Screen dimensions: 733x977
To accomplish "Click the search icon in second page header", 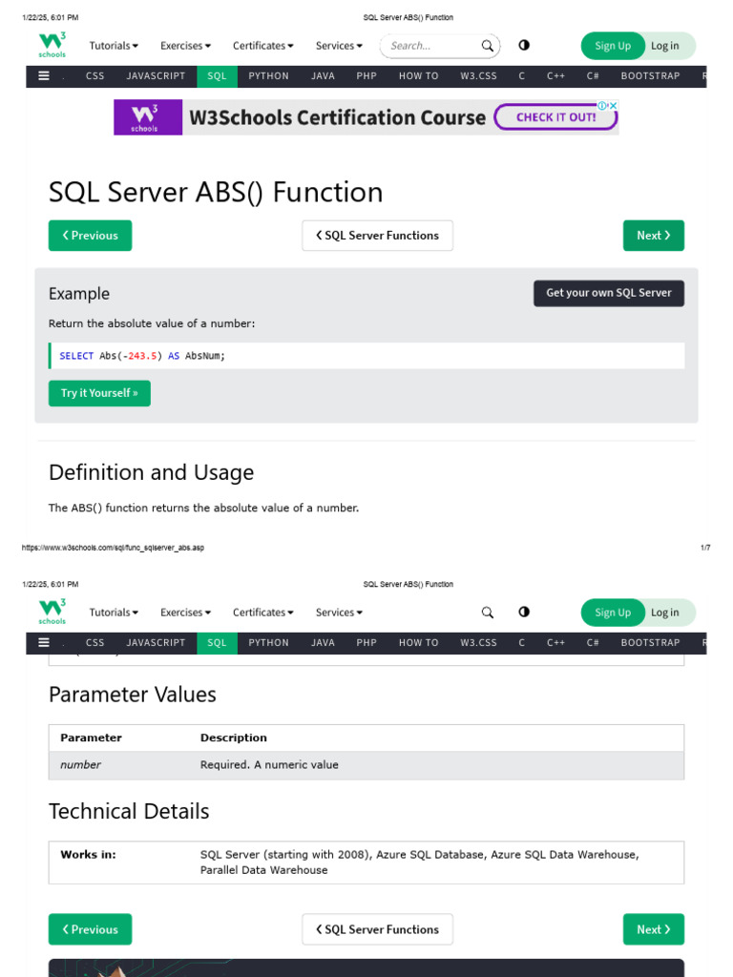I will (x=487, y=613).
